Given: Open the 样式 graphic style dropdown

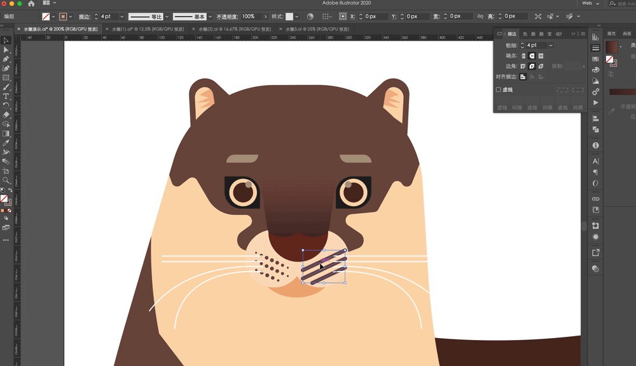Looking at the screenshot, I should click(297, 16).
